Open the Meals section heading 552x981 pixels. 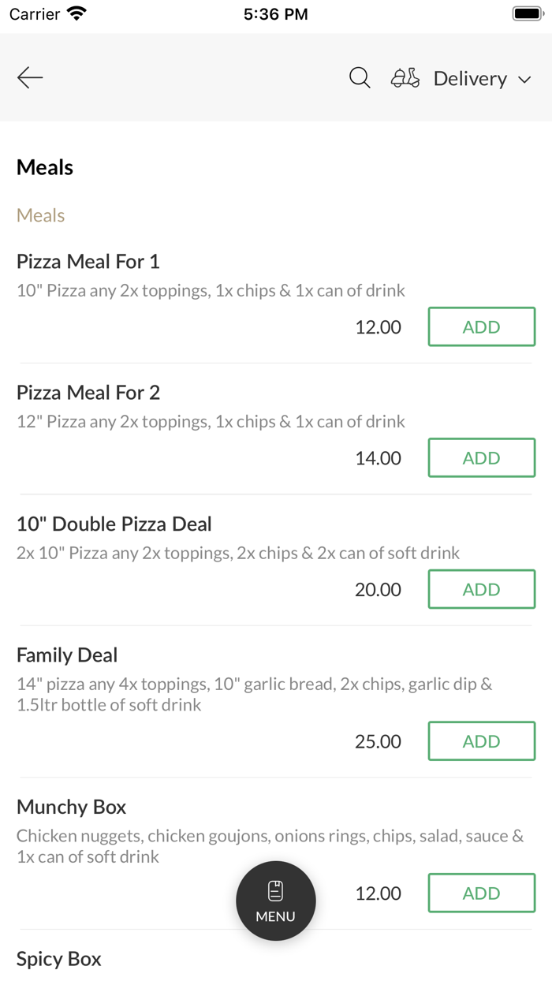(45, 167)
